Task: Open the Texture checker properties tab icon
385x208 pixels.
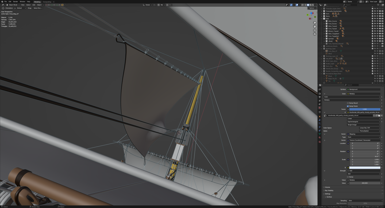Action: coord(319,142)
